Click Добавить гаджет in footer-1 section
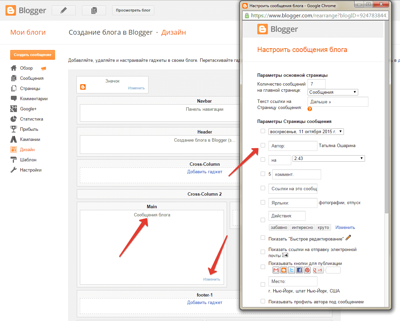This screenshot has width=400, height=321. (205, 302)
